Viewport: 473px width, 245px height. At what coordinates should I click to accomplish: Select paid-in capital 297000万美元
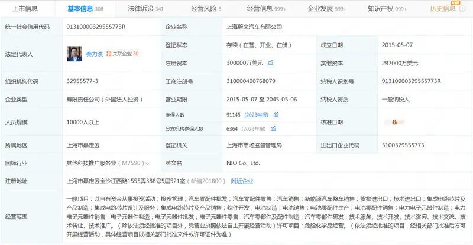click(x=400, y=63)
